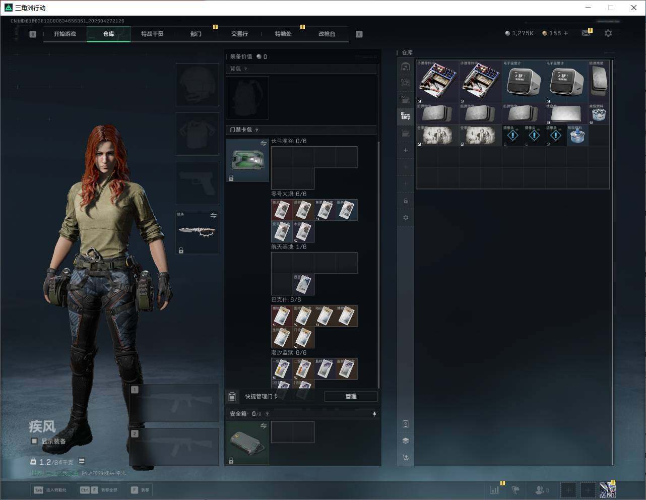Select primary weapon slot 1
Image resolution: width=646 pixels, height=500 pixels.
(174, 403)
